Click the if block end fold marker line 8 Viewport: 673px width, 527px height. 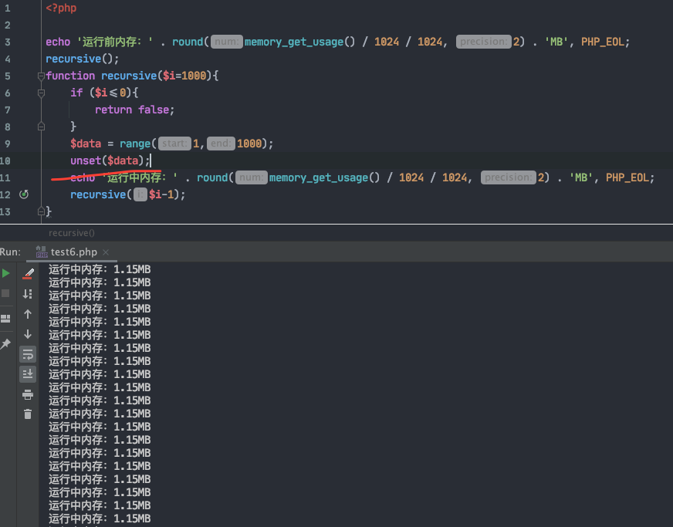pyautogui.click(x=41, y=127)
